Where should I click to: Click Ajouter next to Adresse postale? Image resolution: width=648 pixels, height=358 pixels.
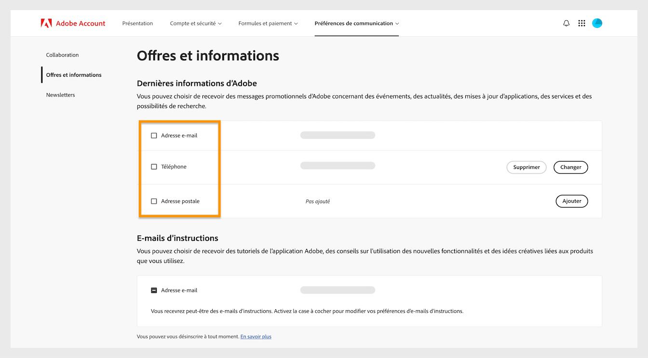pyautogui.click(x=571, y=201)
